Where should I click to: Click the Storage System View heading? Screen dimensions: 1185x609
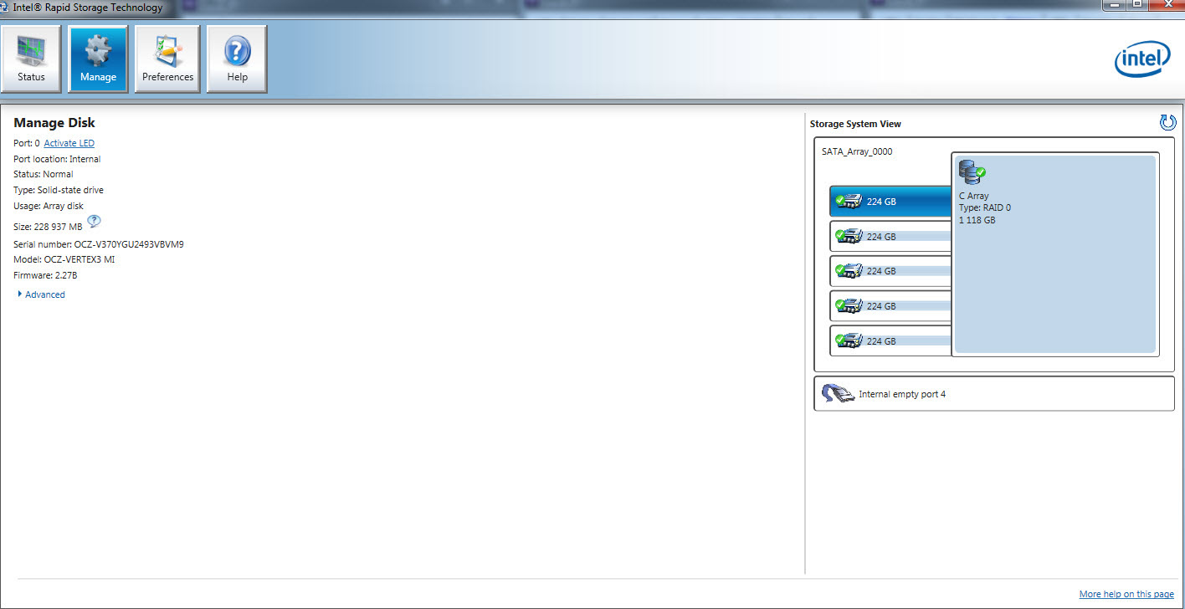855,124
